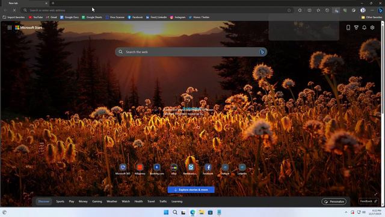Focus the Search the web box
The width and height of the screenshot is (385, 217).
click(x=191, y=52)
